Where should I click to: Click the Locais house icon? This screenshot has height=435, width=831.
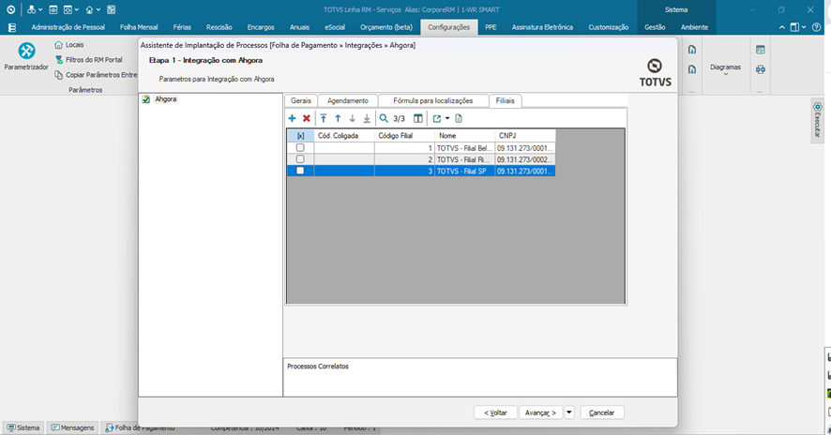59,45
